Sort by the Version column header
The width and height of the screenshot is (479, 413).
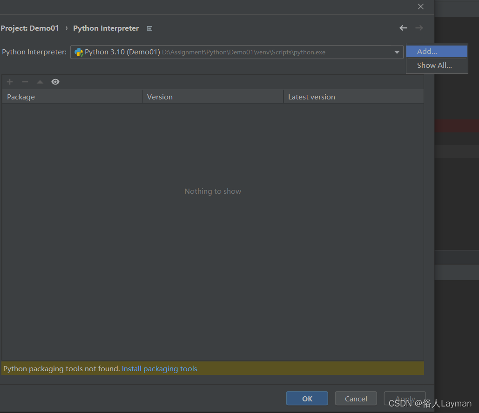pos(213,97)
